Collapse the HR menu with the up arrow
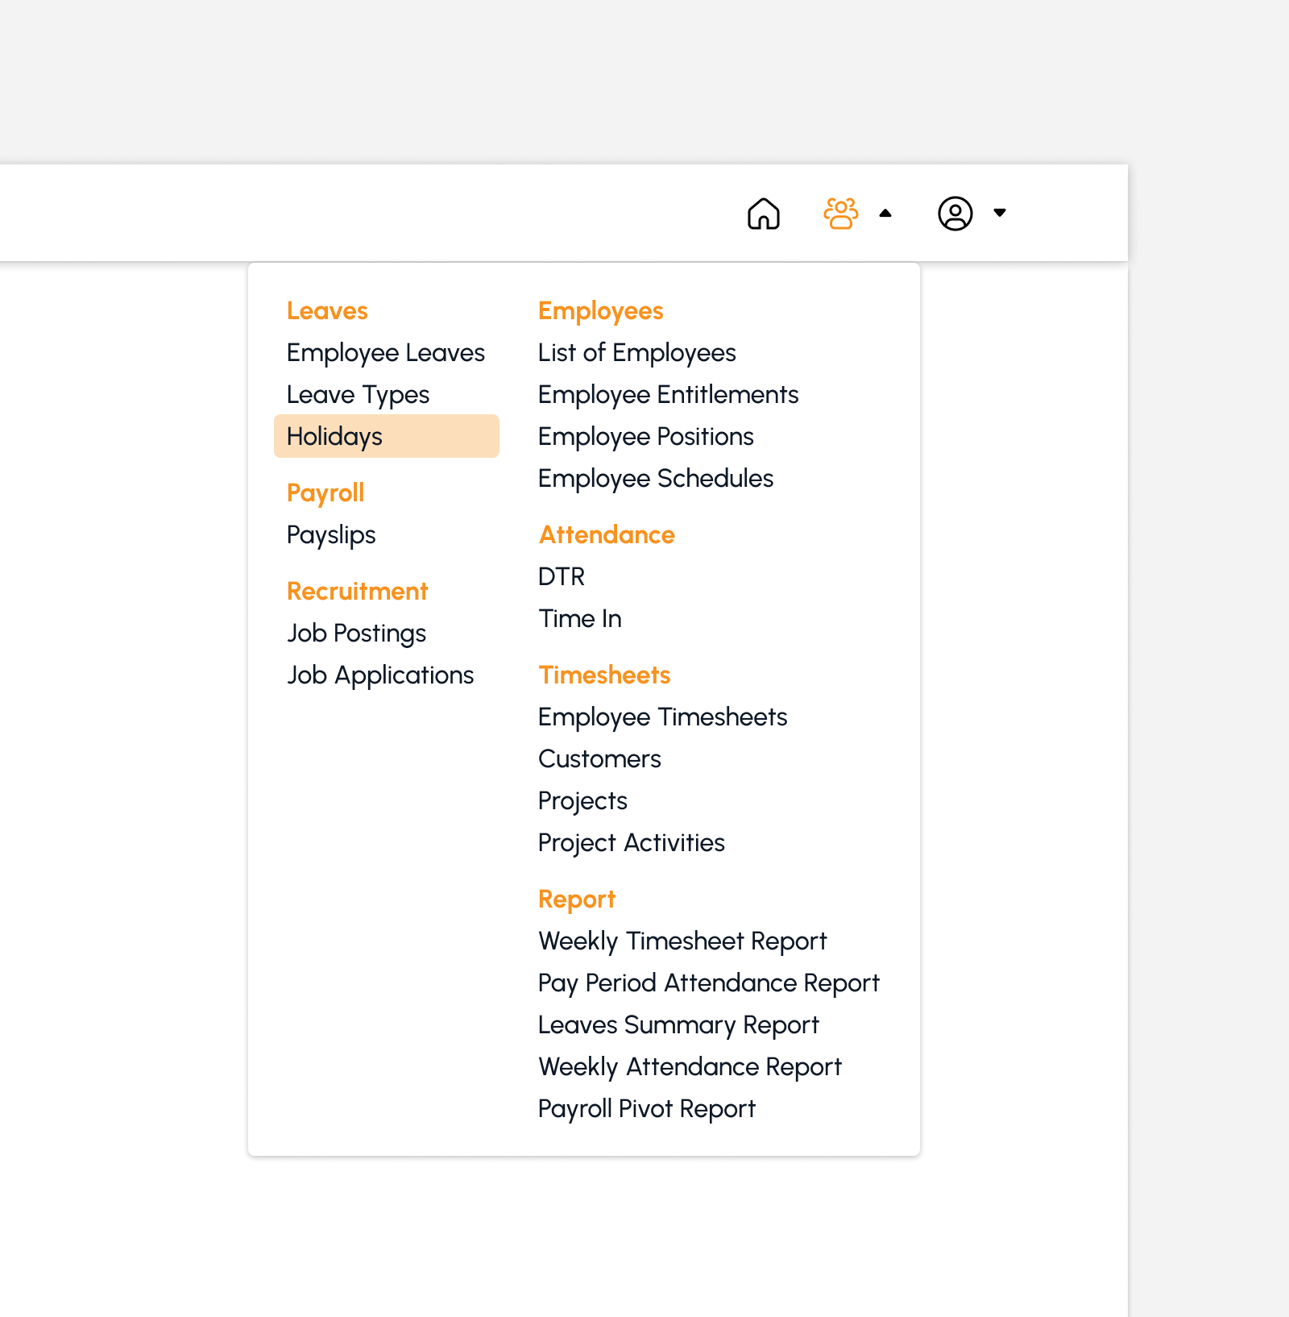Viewport: 1289px width, 1317px height. tap(885, 214)
